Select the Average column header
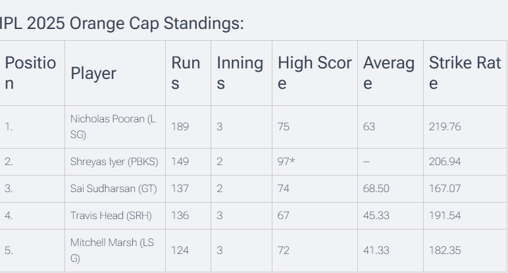 coord(388,74)
